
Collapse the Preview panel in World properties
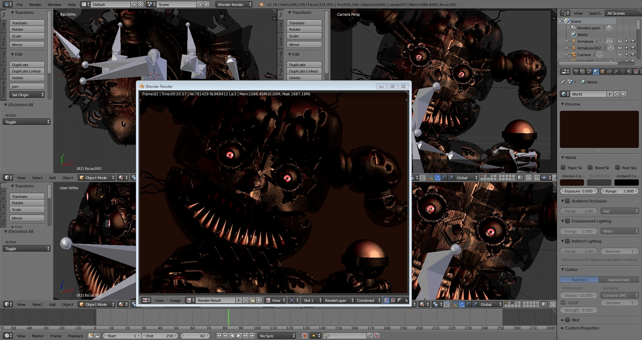563,104
